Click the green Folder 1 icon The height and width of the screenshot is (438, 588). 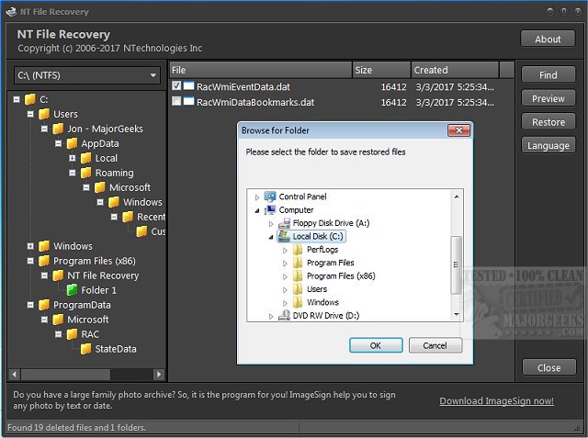coord(72,289)
